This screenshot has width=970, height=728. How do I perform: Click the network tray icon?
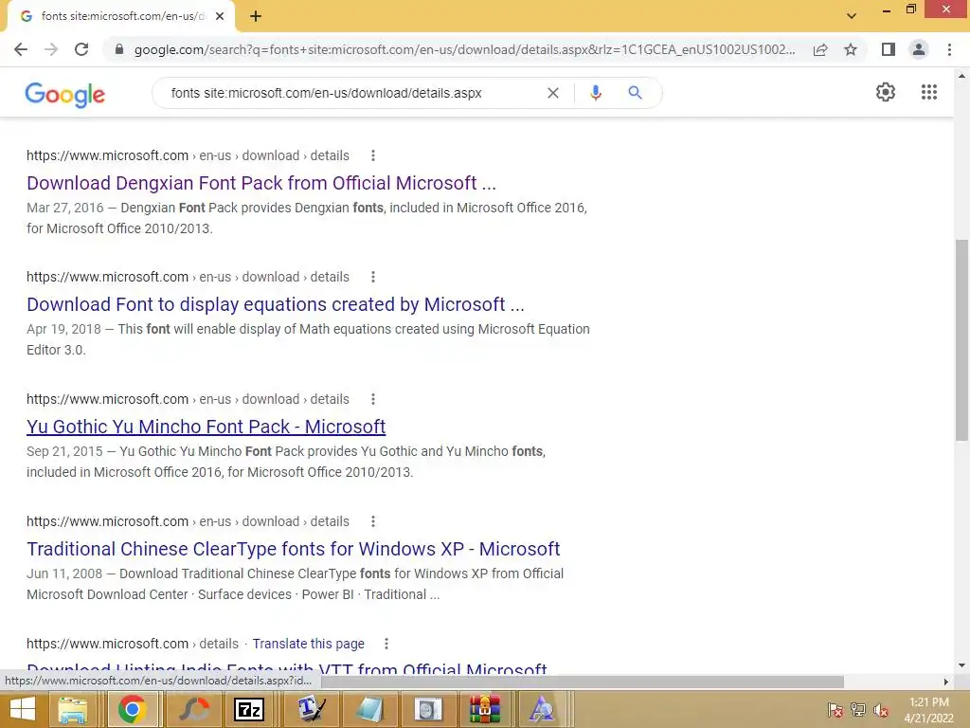857,710
